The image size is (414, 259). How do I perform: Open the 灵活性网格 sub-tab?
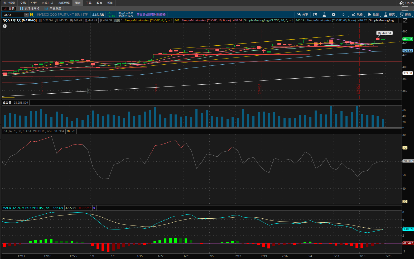(30, 8)
